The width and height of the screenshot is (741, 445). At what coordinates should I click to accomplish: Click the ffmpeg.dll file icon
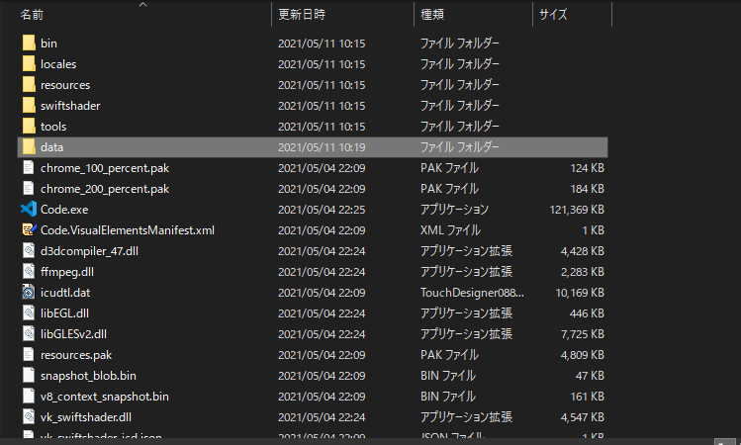[x=29, y=272]
